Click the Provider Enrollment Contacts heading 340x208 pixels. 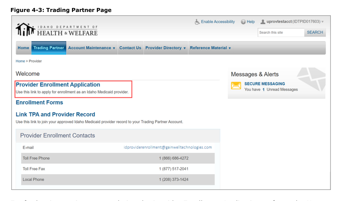click(x=57, y=136)
